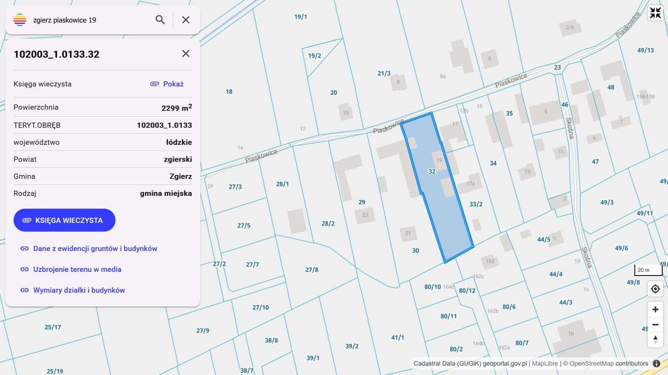Exit fullscreen map mode

pos(655,13)
